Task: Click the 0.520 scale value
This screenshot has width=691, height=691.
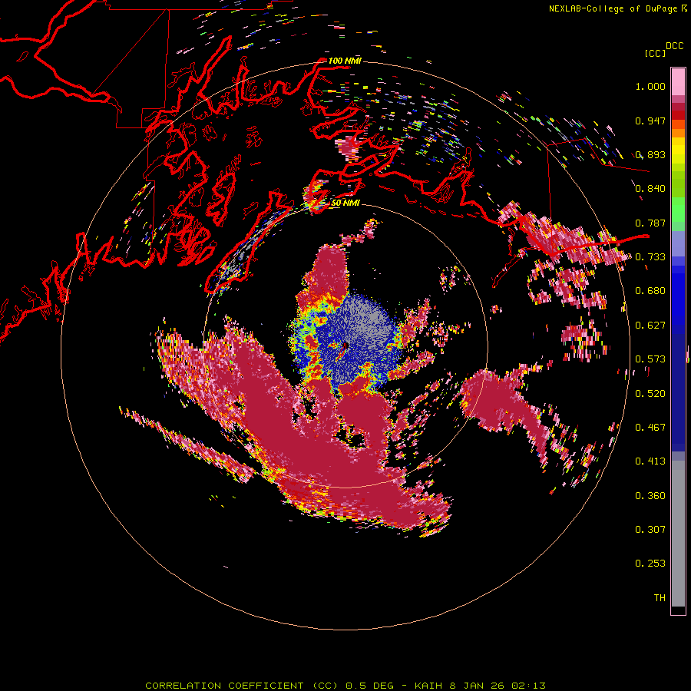Action: (650, 394)
